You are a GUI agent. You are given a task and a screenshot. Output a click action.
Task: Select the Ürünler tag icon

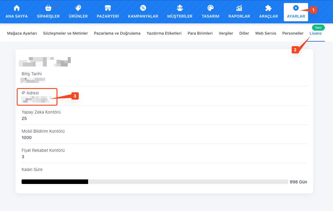coord(78,8)
